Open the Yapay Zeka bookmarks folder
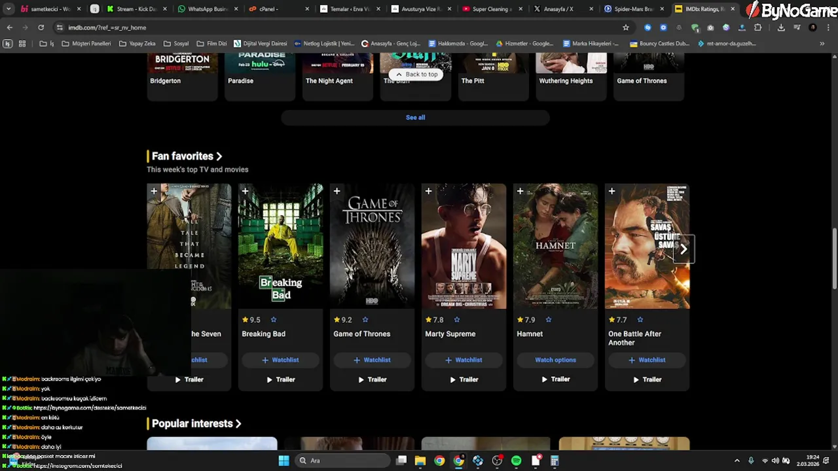 pyautogui.click(x=137, y=44)
